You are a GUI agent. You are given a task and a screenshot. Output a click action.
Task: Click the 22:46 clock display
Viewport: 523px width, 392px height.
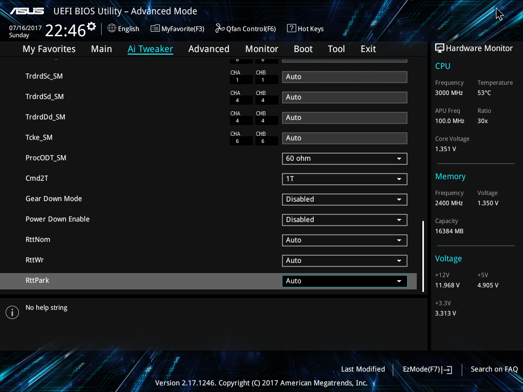pos(65,31)
